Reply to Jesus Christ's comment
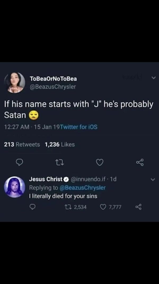This screenshot has height=284, width=159. point(33,207)
